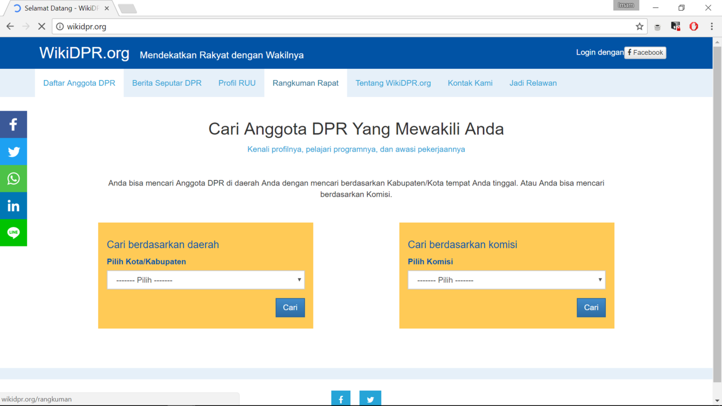Viewport: 722px width, 406px height.
Task: Share page via WhatsApp sidebar icon
Action: click(14, 179)
